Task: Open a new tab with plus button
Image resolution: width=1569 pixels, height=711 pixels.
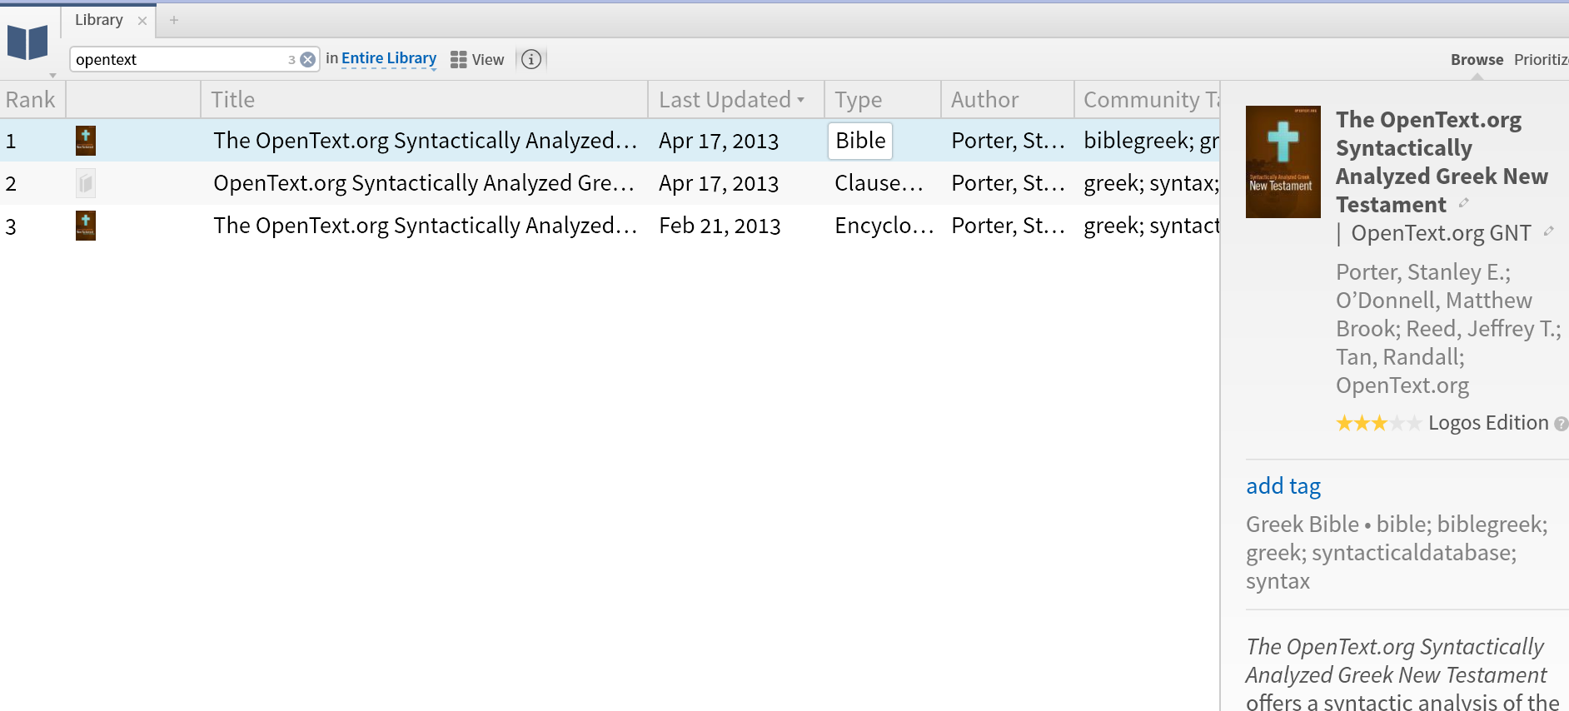Action: (174, 20)
